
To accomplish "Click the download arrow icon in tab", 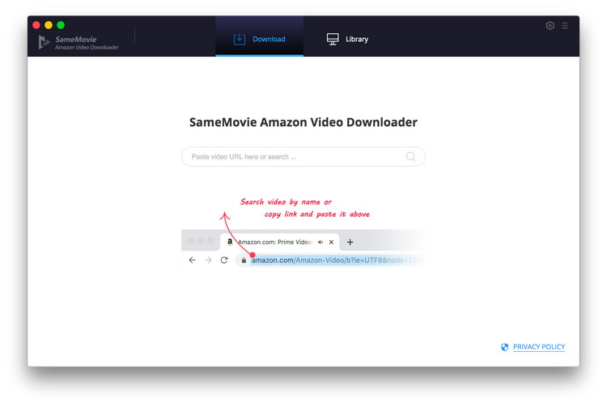I will tap(240, 39).
